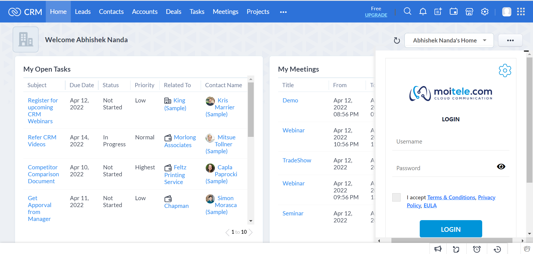Sort by Priority column header

(144, 85)
